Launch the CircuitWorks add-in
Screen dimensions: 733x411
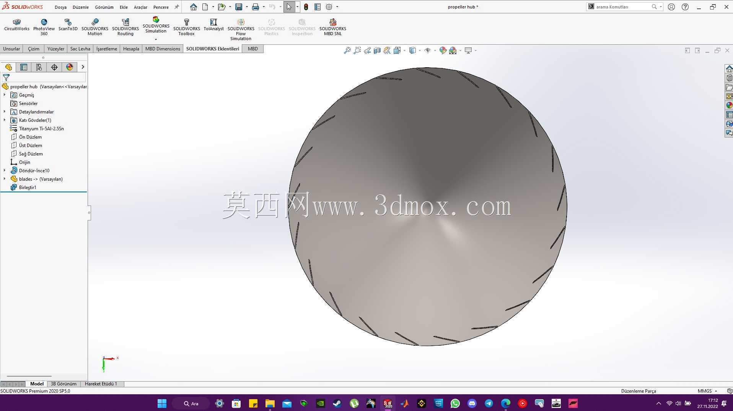17,25
